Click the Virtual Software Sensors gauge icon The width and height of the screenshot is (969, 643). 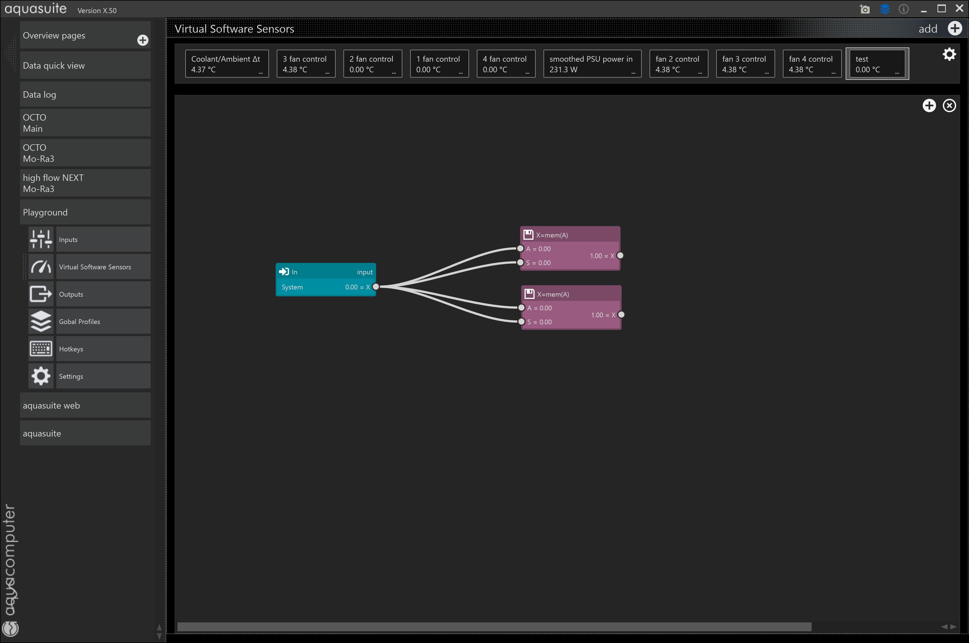coord(41,267)
